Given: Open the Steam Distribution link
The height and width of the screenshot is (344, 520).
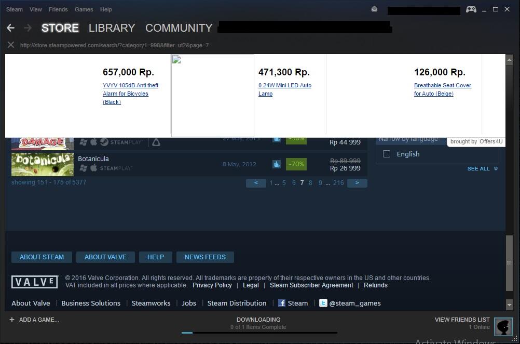Looking at the screenshot, I should [237, 303].
